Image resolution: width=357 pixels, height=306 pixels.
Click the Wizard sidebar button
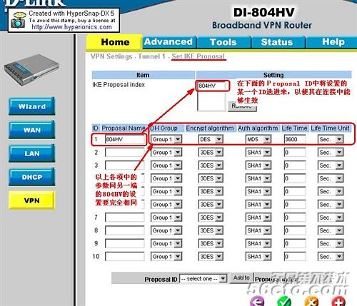point(32,106)
